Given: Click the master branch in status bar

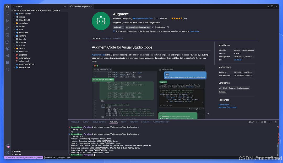Looking at the screenshot, I should [x=48, y=157].
